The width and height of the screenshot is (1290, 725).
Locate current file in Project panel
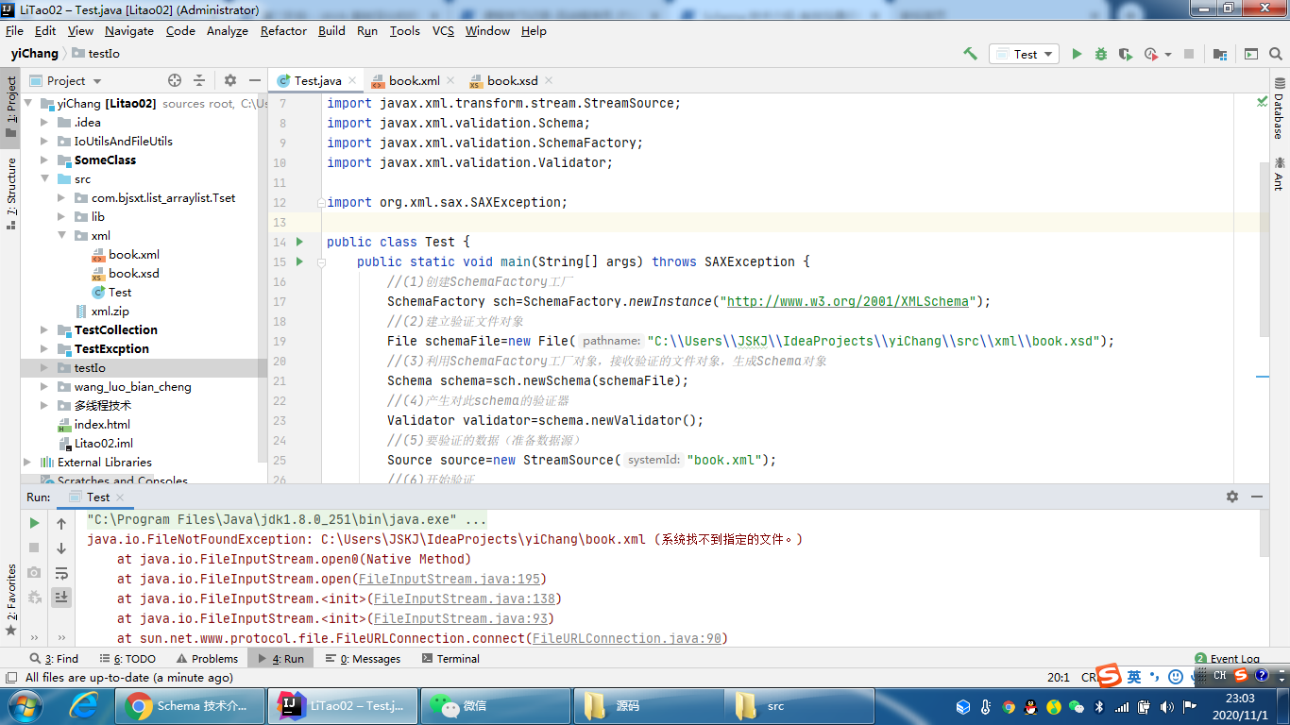point(175,80)
